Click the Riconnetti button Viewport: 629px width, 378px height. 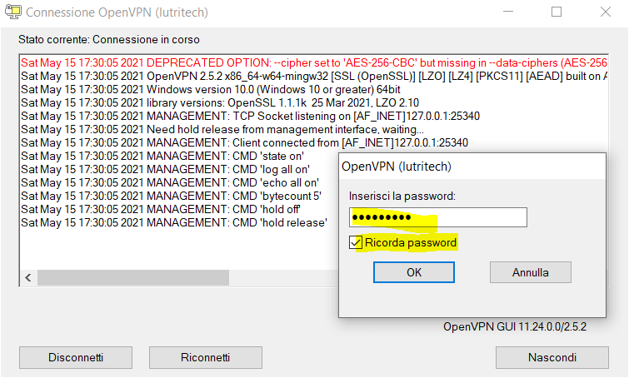(x=206, y=357)
